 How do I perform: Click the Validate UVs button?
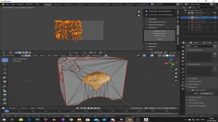159,36
